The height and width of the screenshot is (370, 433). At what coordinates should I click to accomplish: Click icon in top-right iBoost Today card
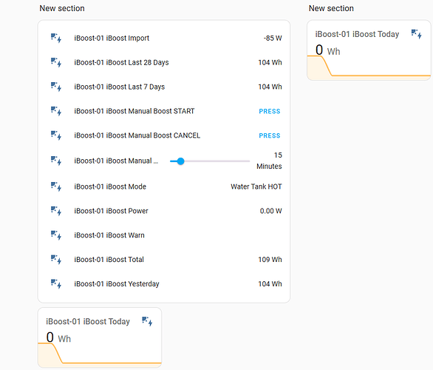(417, 34)
